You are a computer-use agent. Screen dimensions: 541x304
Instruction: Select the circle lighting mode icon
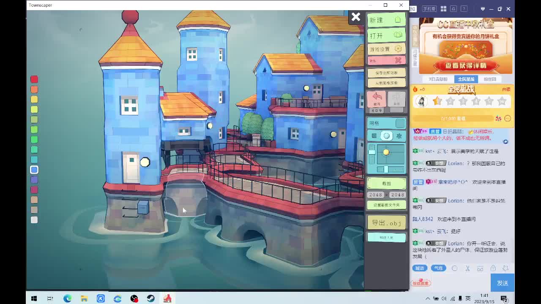point(386,136)
